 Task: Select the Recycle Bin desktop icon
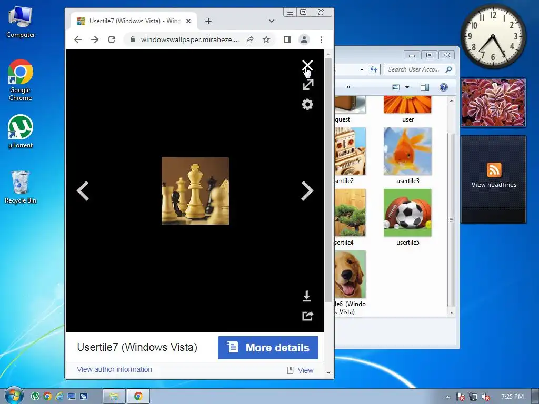tap(21, 187)
